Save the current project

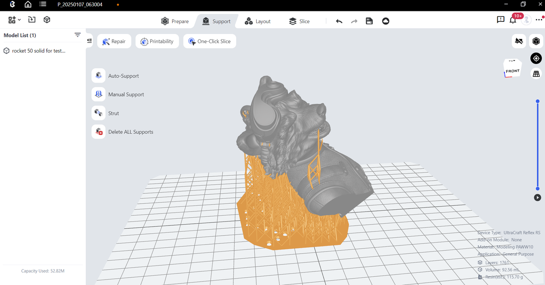(x=369, y=21)
